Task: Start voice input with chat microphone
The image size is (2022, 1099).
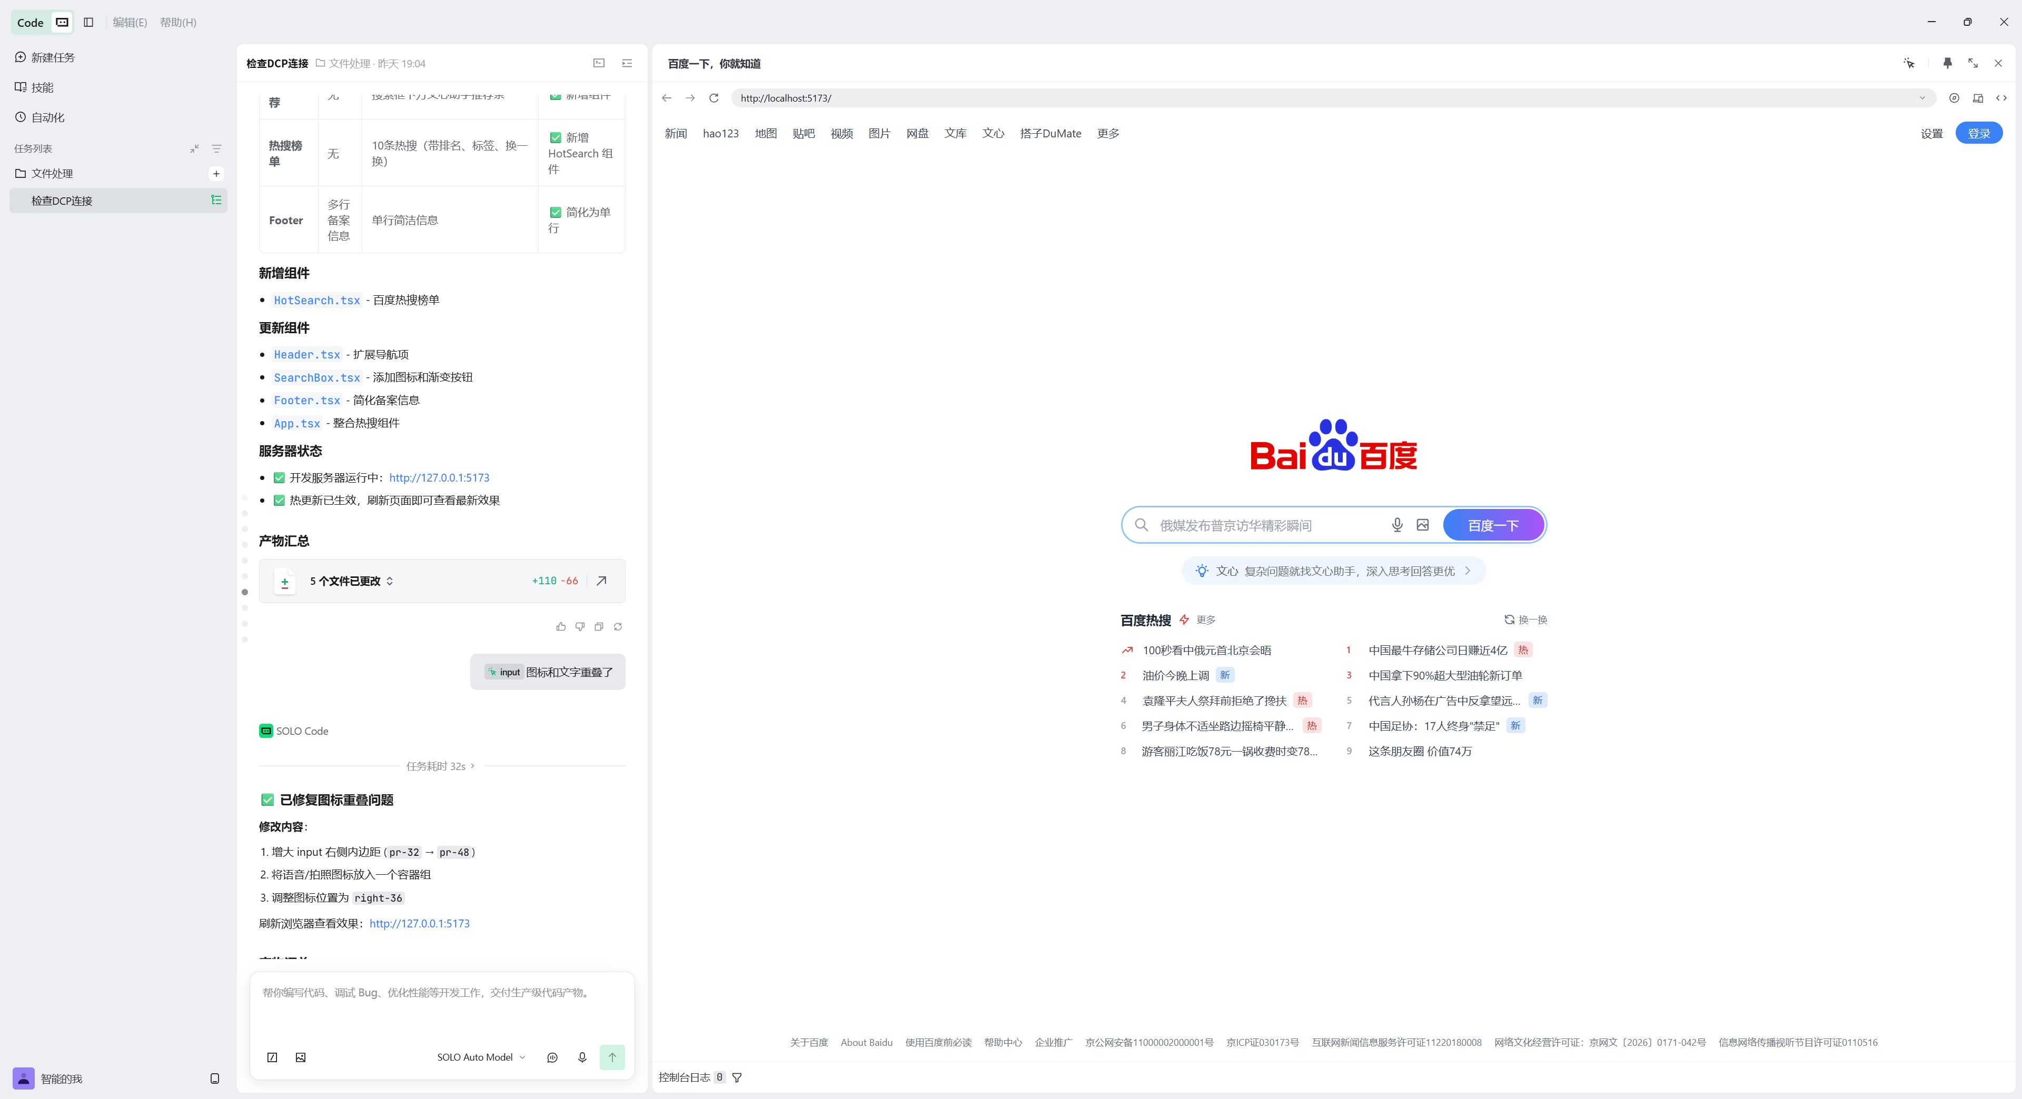Action: 582,1057
